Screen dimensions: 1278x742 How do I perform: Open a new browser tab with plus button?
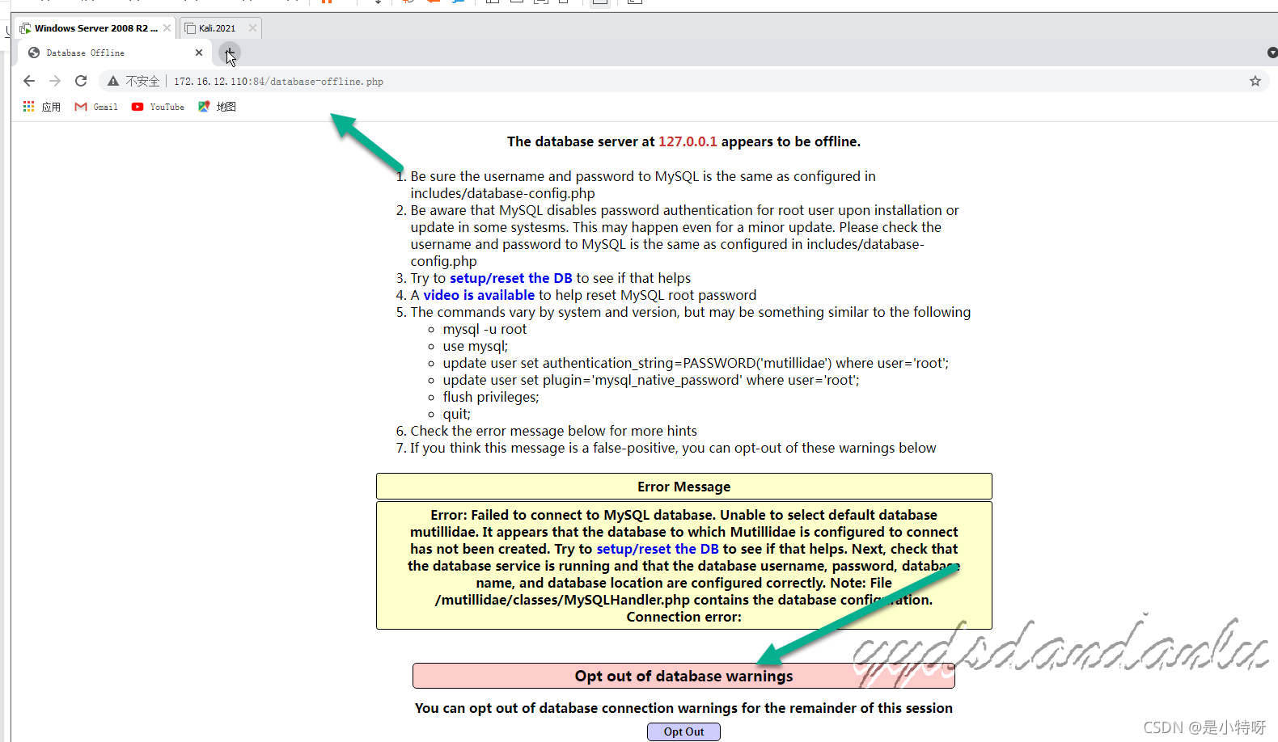230,53
